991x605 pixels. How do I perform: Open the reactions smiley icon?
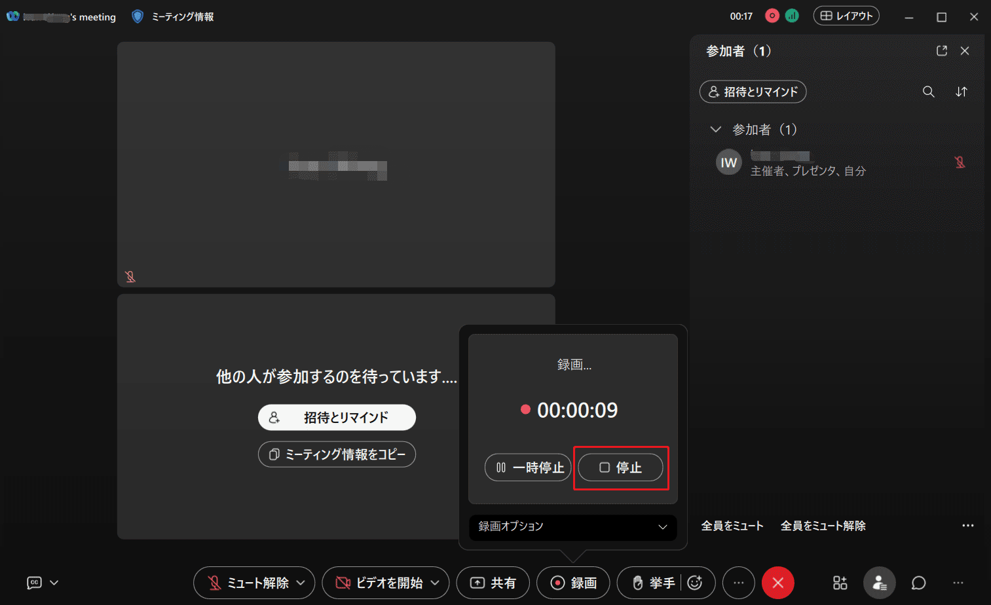[x=696, y=583]
